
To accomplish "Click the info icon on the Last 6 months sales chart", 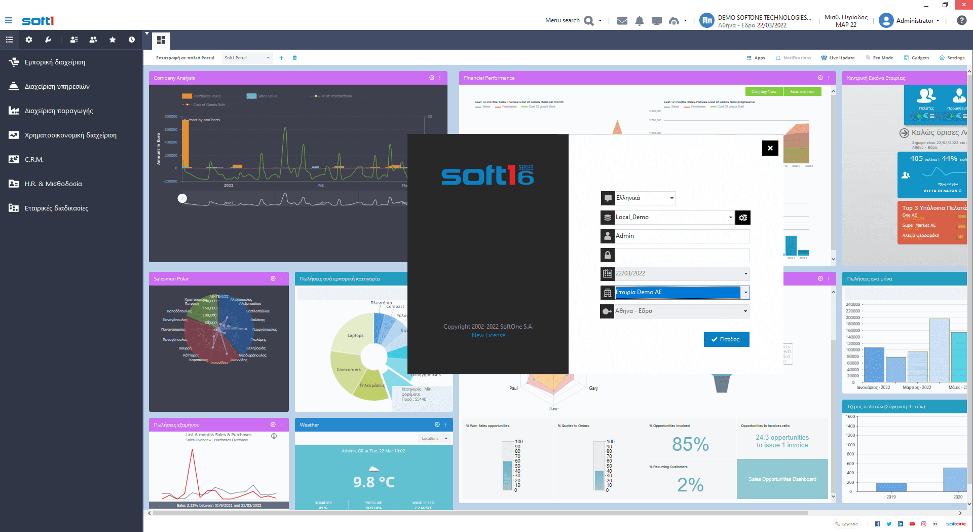I will click(x=274, y=436).
